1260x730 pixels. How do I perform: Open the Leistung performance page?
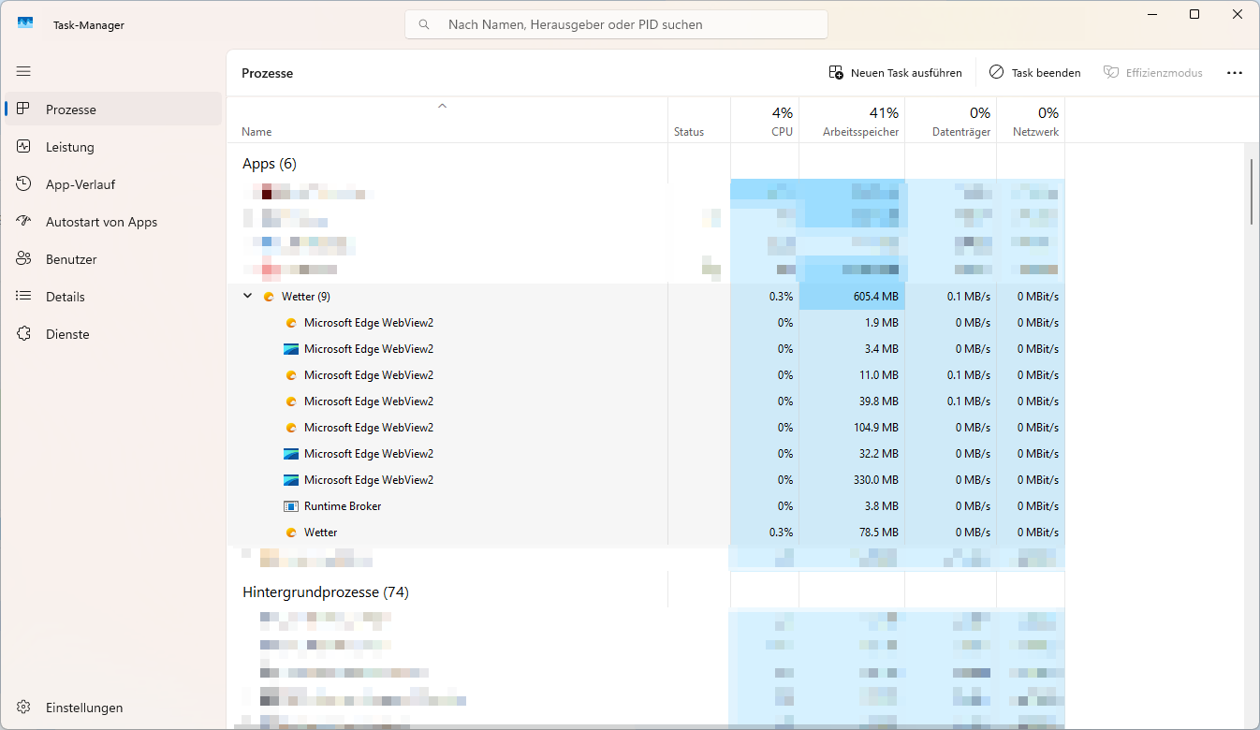[113, 147]
